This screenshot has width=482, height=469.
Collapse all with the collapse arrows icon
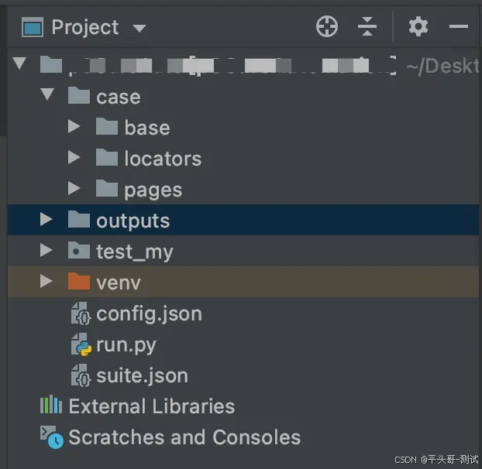pyautogui.click(x=367, y=26)
